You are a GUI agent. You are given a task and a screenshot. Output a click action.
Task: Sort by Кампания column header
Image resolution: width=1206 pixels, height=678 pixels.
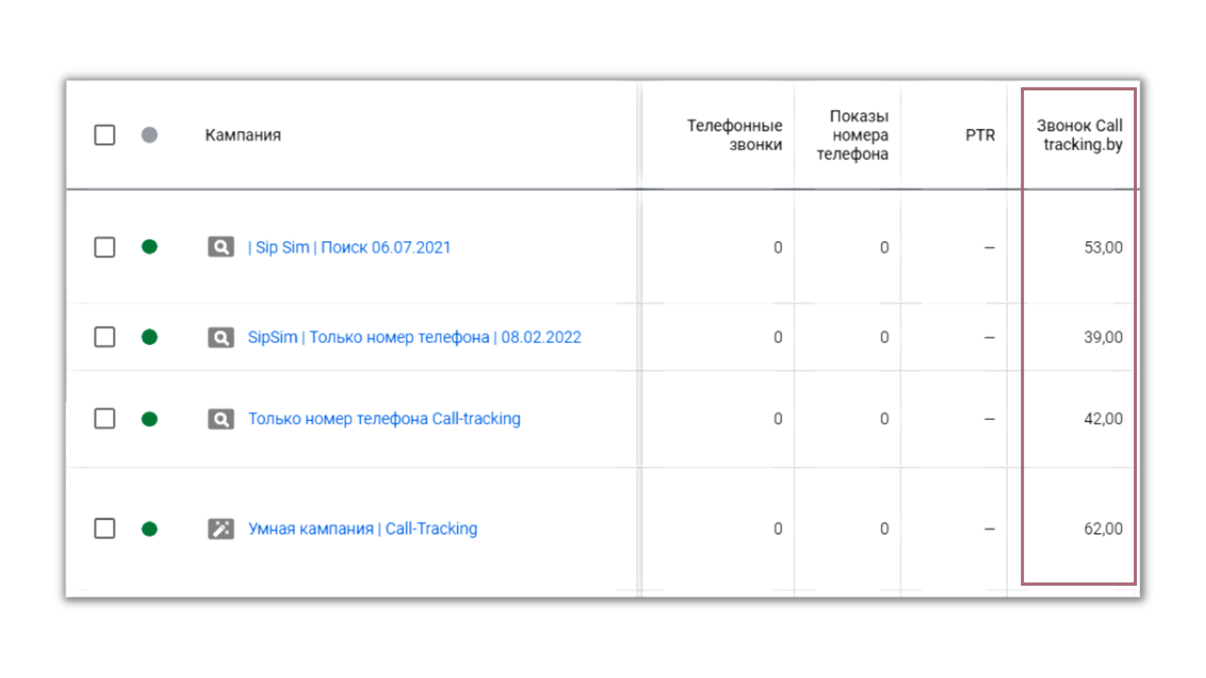(x=242, y=135)
